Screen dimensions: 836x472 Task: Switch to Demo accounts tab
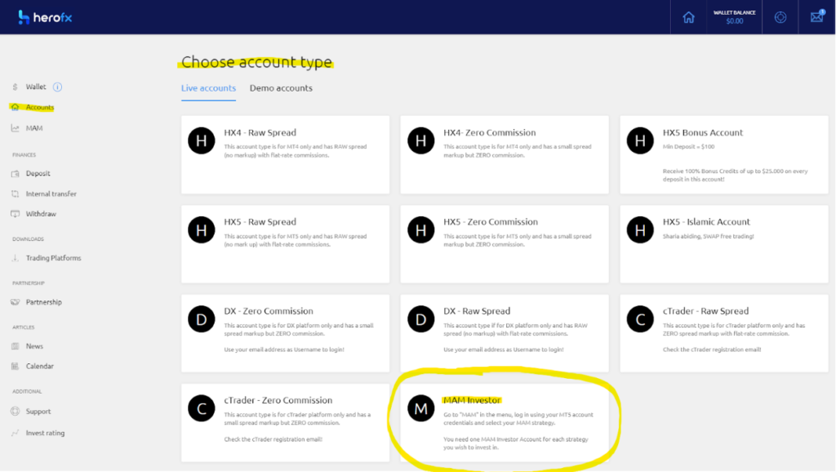tap(281, 88)
